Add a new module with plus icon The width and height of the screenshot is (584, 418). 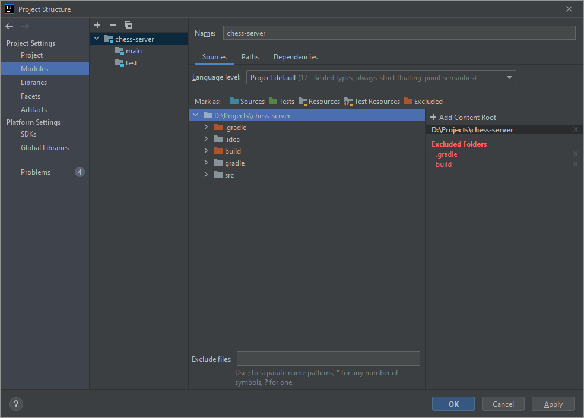97,25
